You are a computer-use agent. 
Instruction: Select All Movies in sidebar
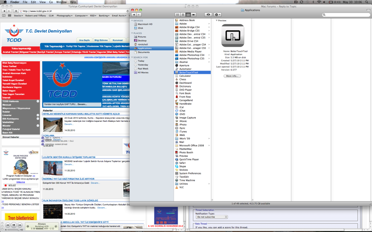141,72
